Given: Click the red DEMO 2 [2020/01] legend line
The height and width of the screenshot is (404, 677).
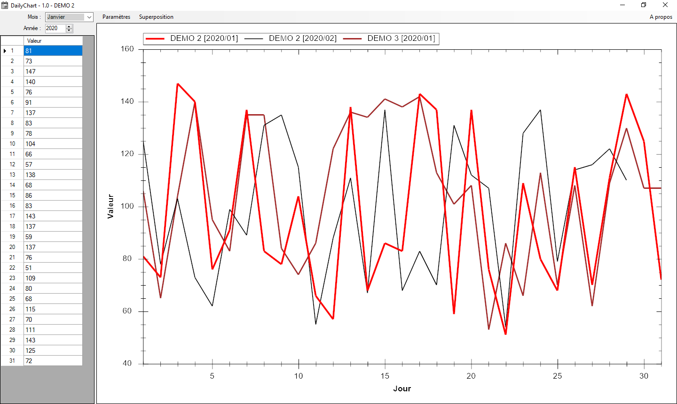Looking at the screenshot, I should click(155, 39).
